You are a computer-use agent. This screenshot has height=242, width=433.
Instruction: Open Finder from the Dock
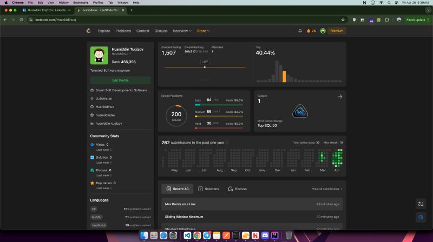tap(144, 236)
